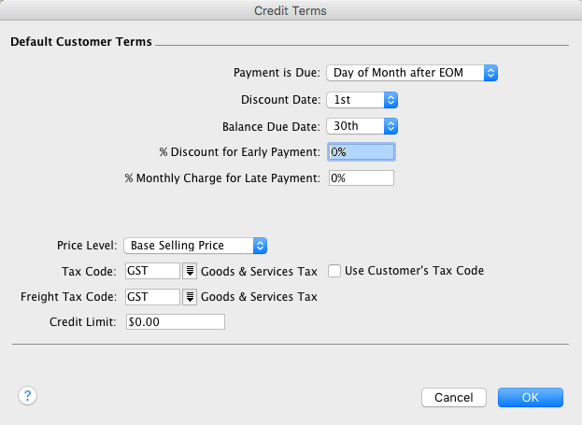
Task: Expand the Discount Date dropdown
Action: coord(362,99)
